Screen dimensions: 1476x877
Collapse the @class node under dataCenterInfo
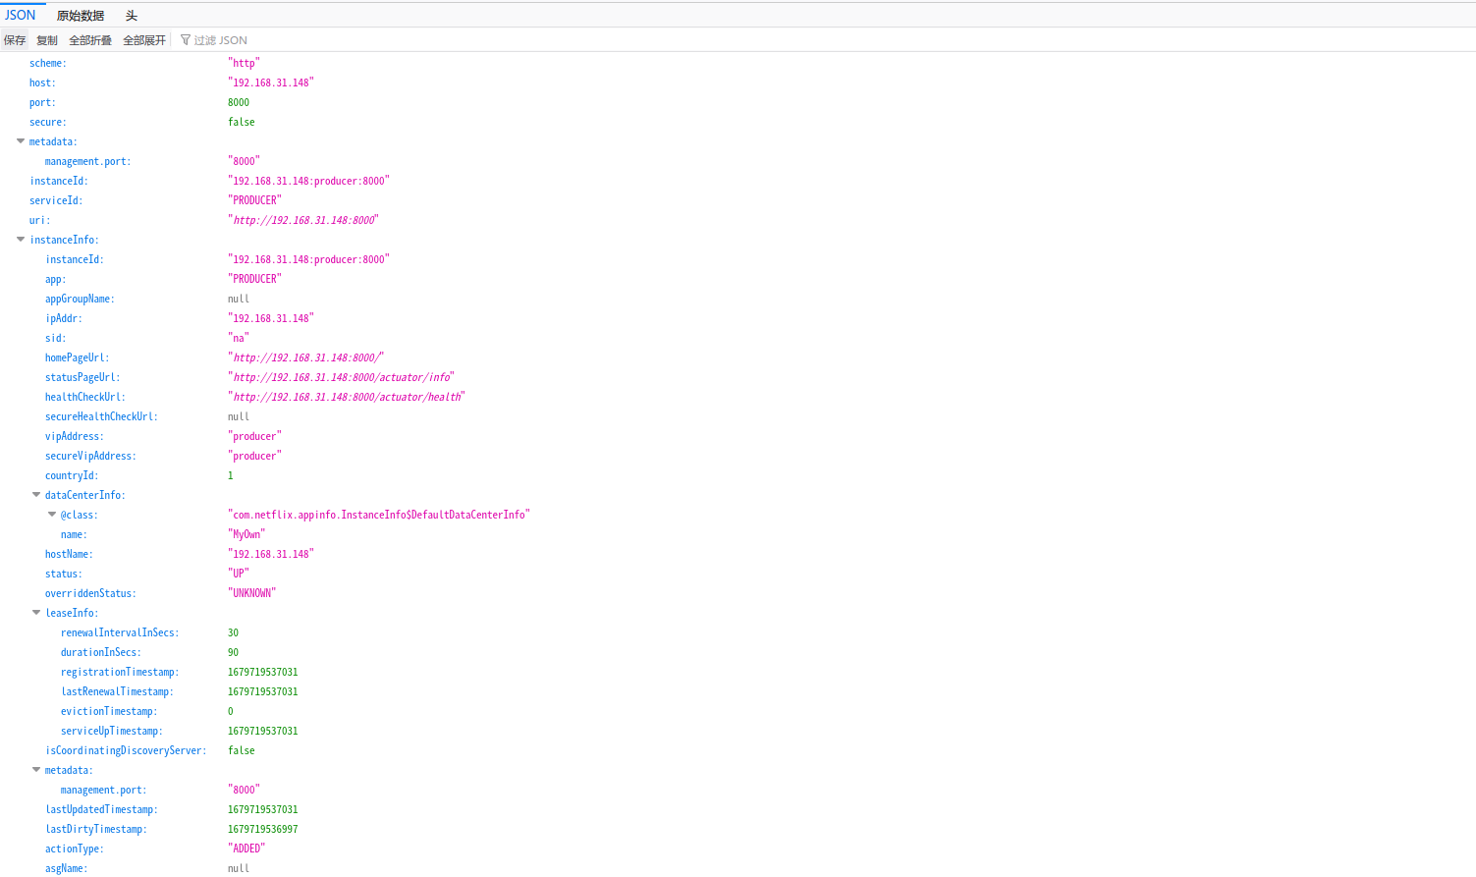pyautogui.click(x=51, y=514)
